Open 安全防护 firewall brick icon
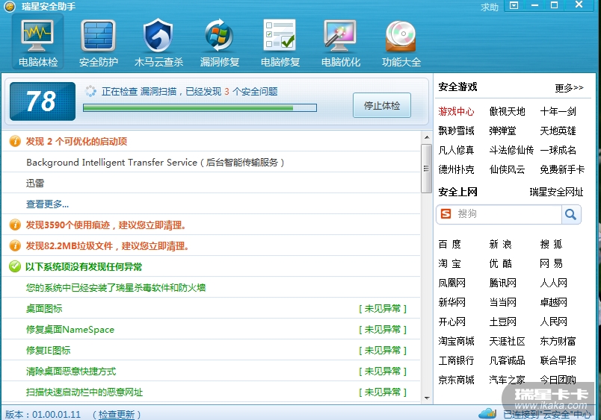 click(x=98, y=36)
